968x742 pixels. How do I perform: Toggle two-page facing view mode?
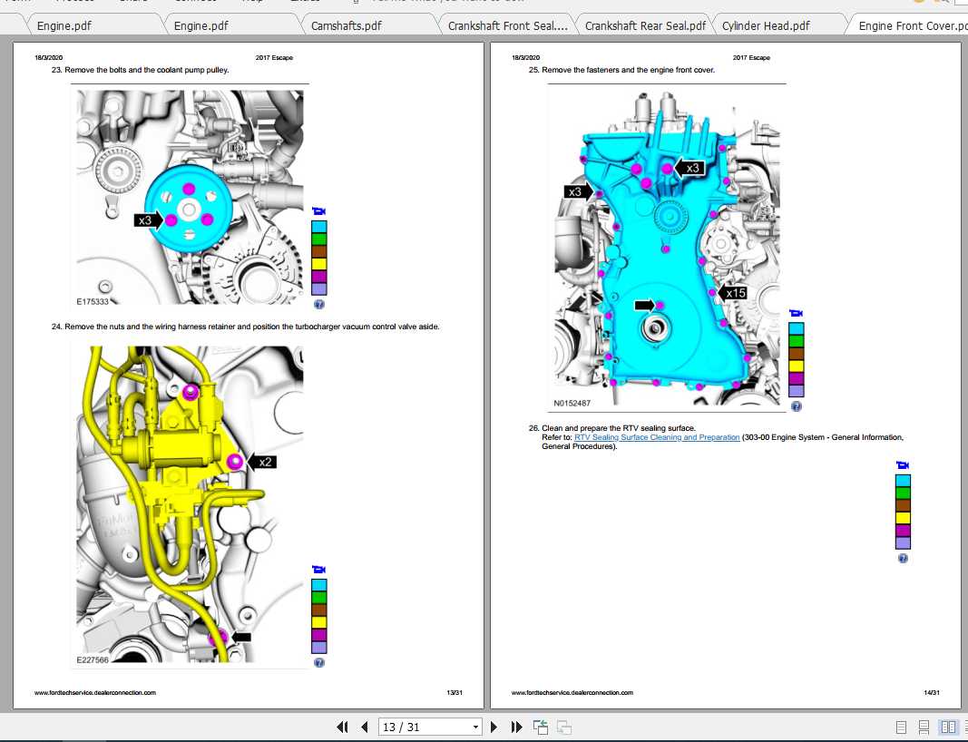(947, 727)
